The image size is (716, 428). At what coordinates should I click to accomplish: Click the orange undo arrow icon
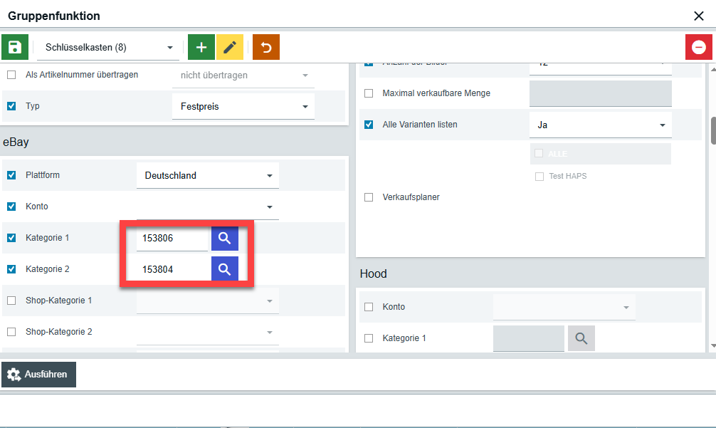tap(266, 47)
